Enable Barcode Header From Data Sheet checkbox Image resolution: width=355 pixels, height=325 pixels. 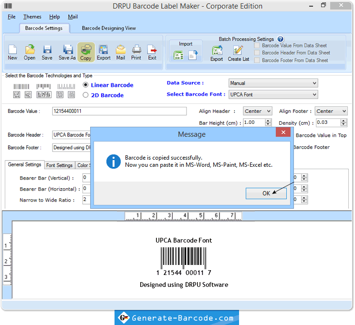coord(257,53)
